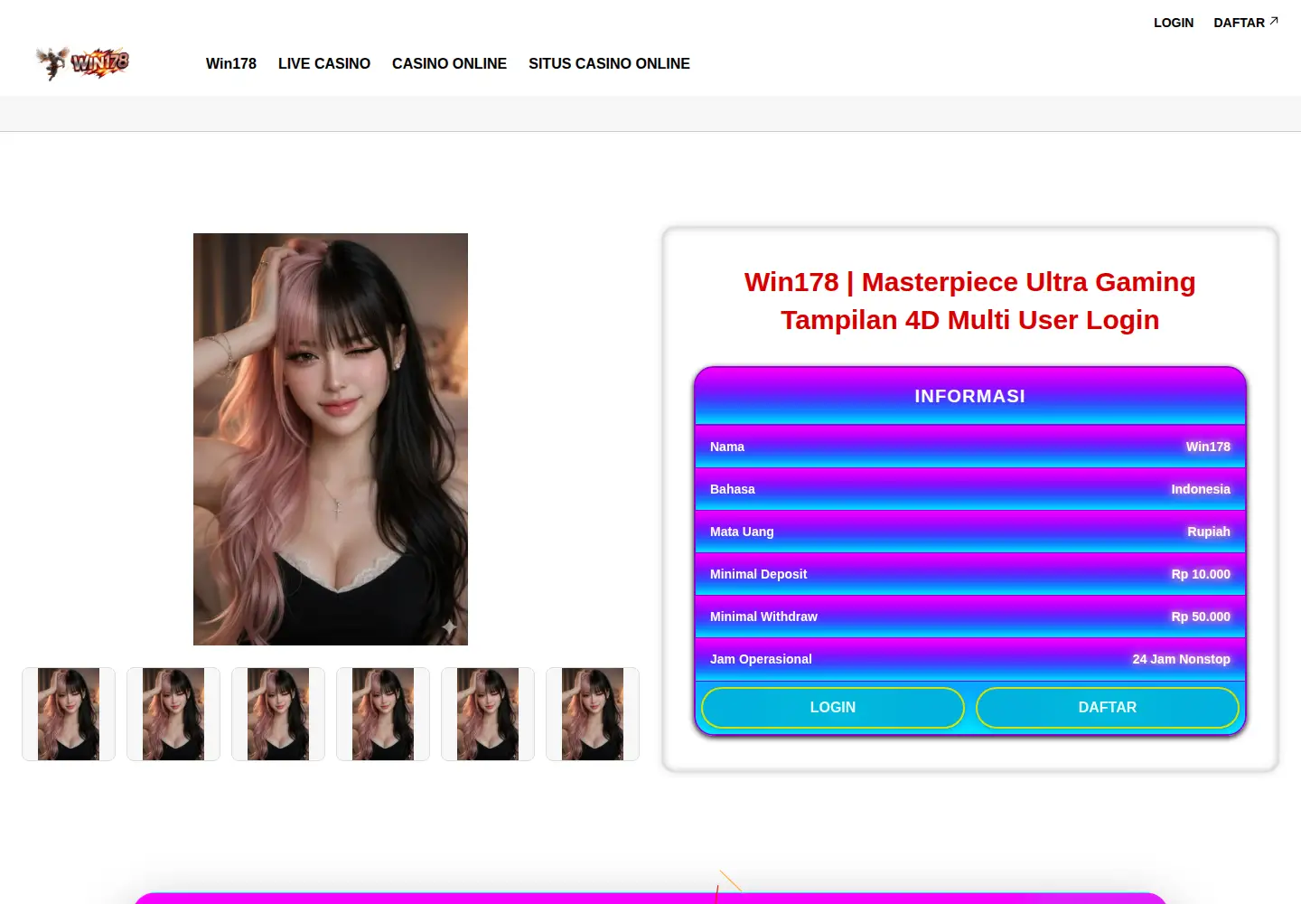This screenshot has height=904, width=1301.
Task: Click the "24 Jam Nonstop" value text
Action: point(1182,659)
